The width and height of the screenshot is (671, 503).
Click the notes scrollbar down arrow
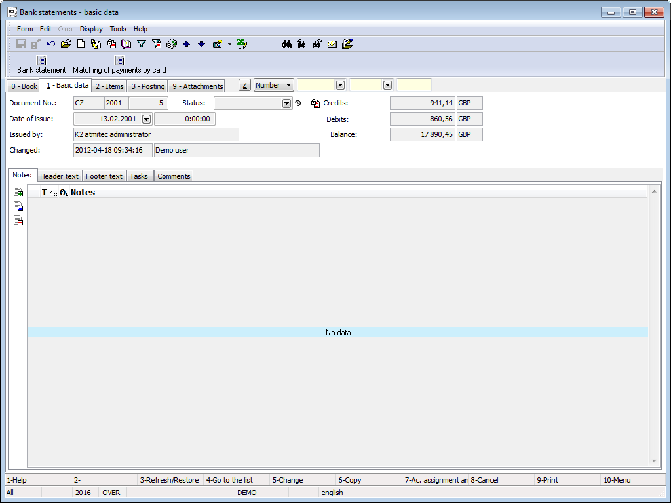click(x=654, y=460)
